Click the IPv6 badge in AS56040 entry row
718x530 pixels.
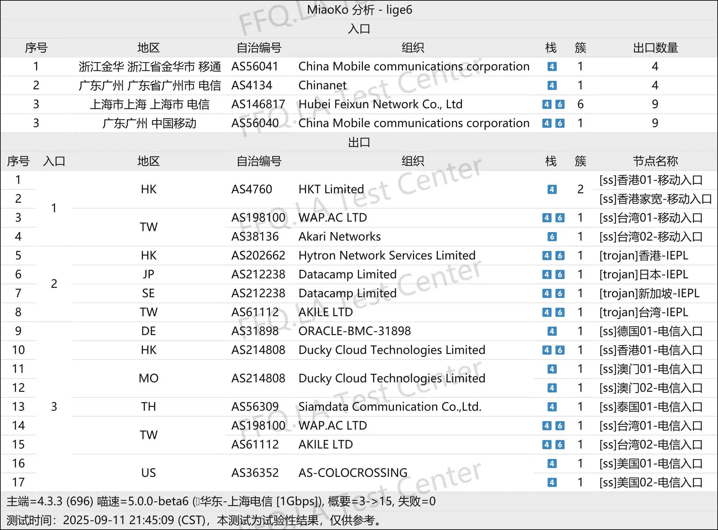pos(560,123)
